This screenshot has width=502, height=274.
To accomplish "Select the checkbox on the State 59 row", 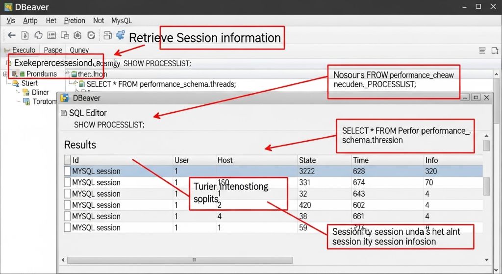I will tap(68, 227).
